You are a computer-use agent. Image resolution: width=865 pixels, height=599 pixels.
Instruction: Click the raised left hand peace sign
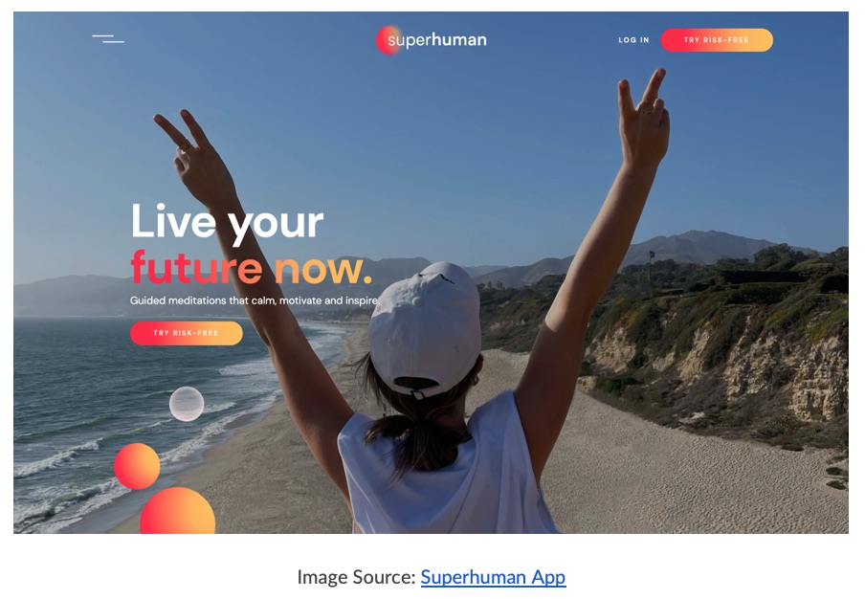tap(194, 156)
